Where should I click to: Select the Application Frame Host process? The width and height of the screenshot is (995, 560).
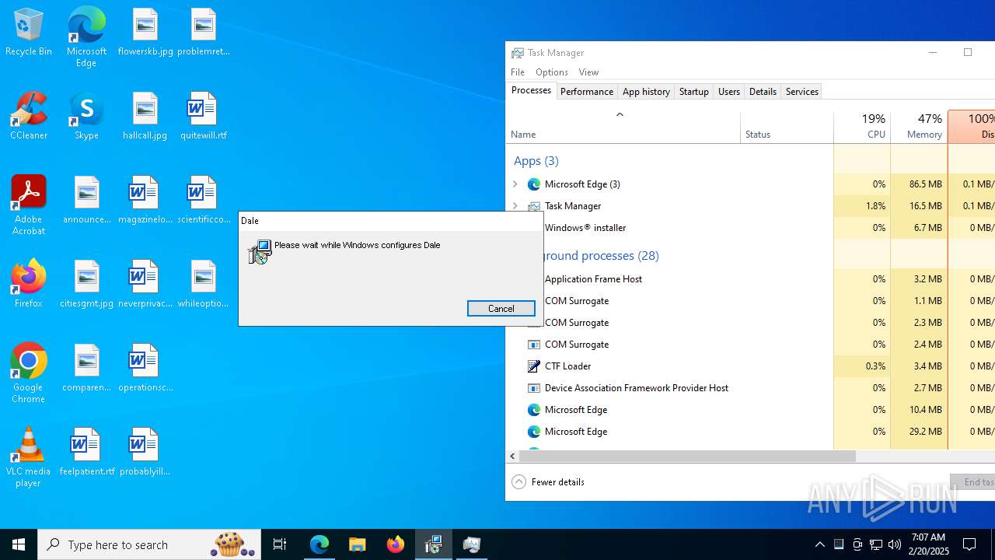pyautogui.click(x=750, y=279)
